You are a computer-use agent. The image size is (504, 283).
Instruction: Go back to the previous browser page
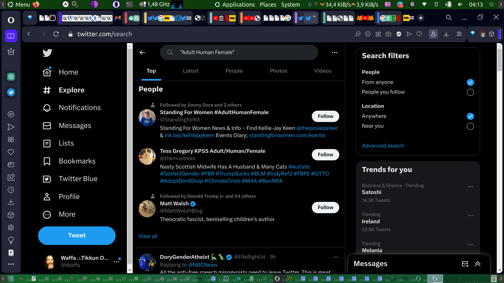[x=29, y=34]
